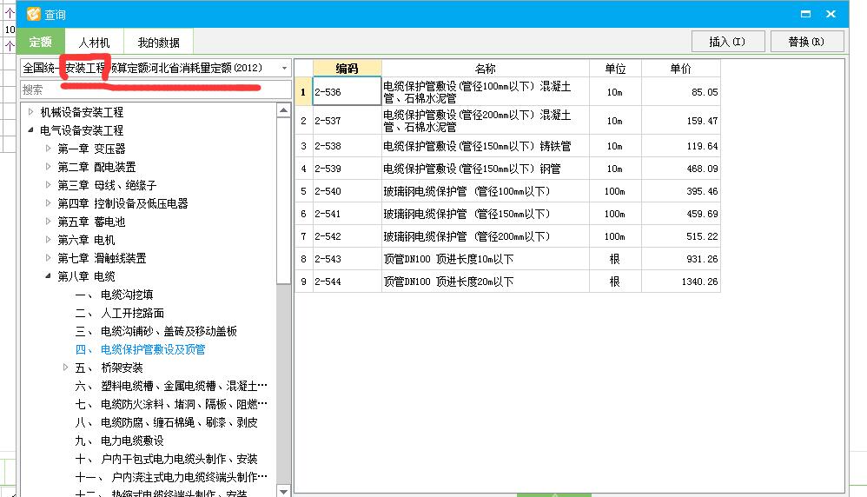867x497 pixels.
Task: Open the 我的数据 tab
Action: pyautogui.click(x=158, y=43)
